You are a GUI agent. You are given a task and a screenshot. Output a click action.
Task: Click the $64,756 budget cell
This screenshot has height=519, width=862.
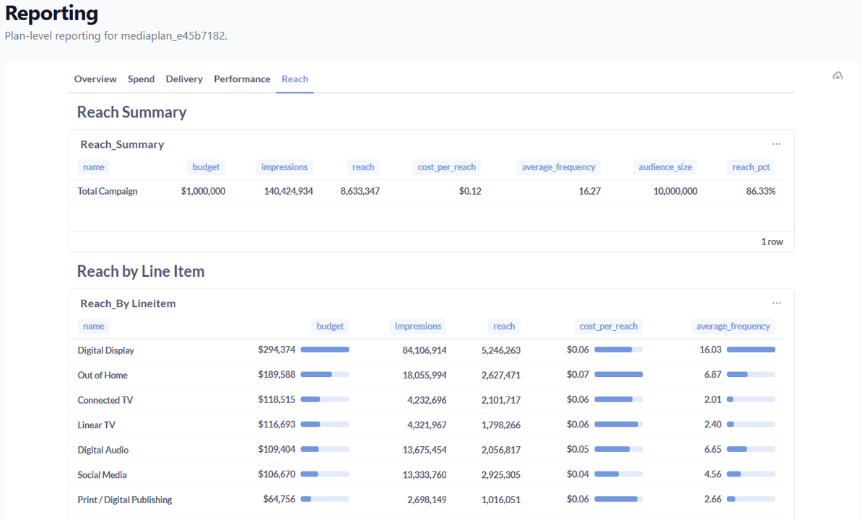(279, 500)
